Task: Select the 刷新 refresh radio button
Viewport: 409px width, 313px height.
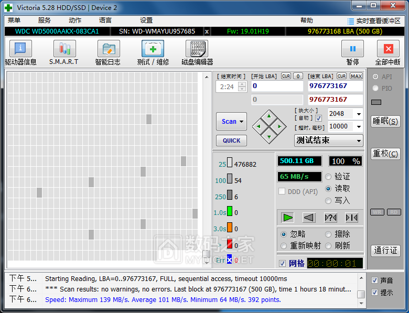Action: point(328,246)
